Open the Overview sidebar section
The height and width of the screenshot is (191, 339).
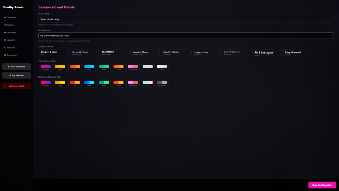click(x=10, y=17)
